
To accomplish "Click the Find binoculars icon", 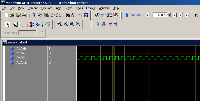I will (68, 15).
